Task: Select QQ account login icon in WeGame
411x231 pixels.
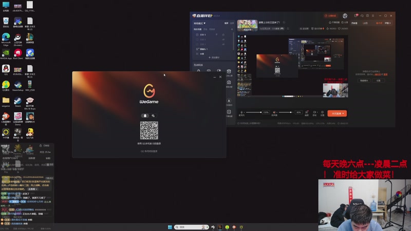Action: pyautogui.click(x=145, y=116)
